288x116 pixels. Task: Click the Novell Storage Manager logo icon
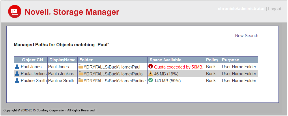[x=15, y=12]
